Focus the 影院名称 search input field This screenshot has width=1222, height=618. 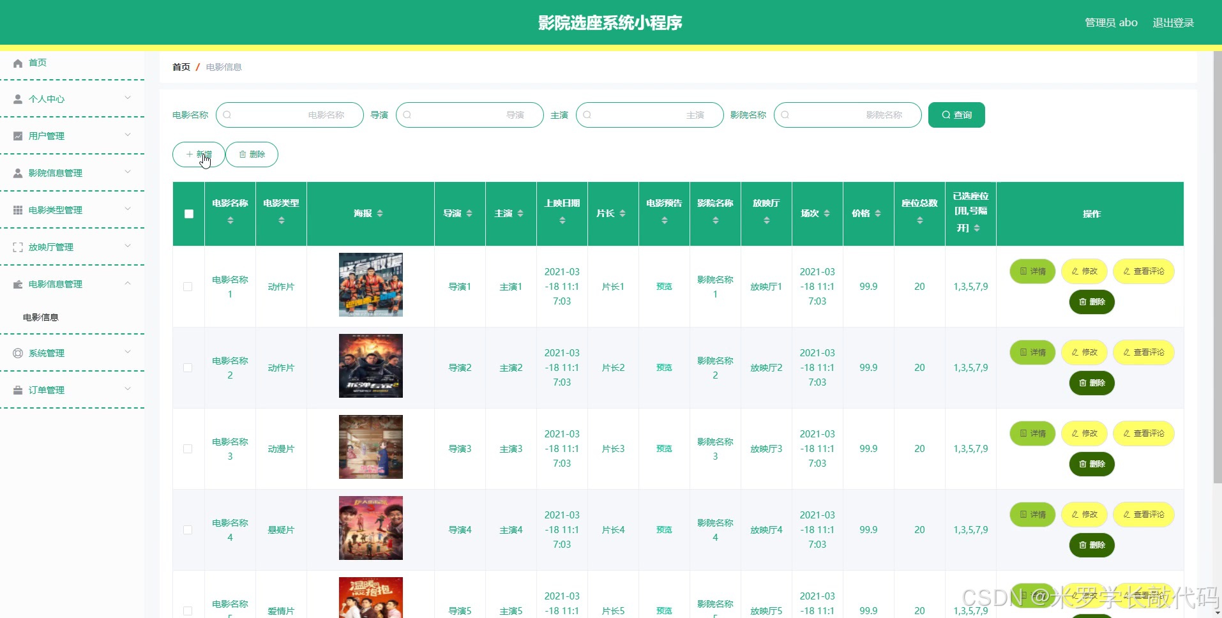pos(848,115)
